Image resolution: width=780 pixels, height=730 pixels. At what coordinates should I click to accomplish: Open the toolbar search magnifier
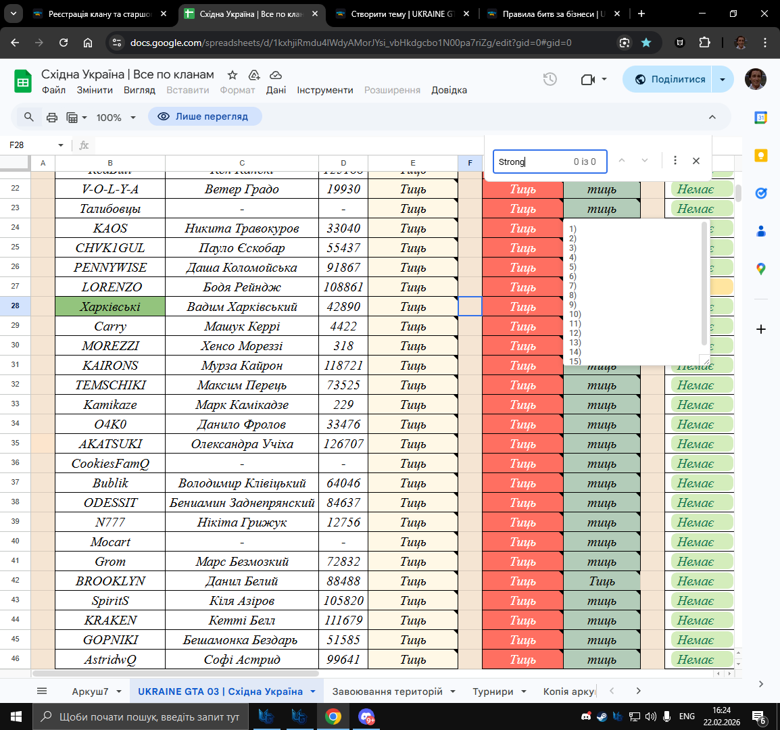click(x=29, y=117)
